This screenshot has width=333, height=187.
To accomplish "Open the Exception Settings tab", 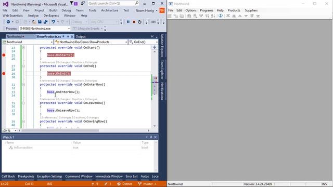I will click(49, 177).
